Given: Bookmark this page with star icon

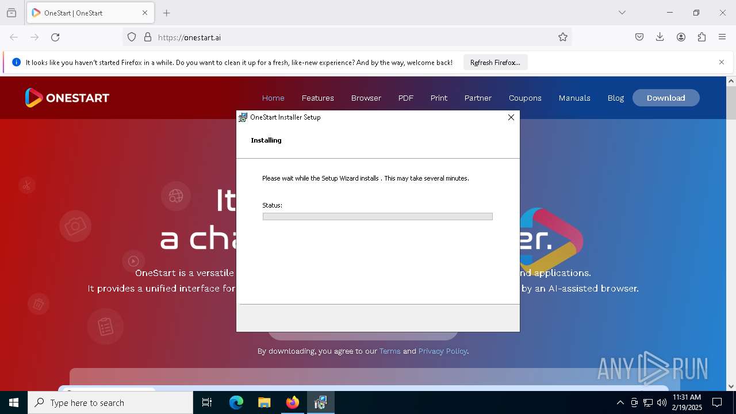Looking at the screenshot, I should pos(563,37).
